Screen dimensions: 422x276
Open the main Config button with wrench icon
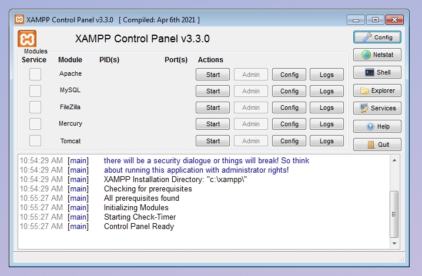click(377, 37)
